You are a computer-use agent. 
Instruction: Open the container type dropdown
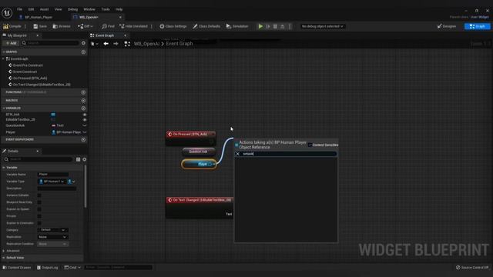(x=72, y=182)
